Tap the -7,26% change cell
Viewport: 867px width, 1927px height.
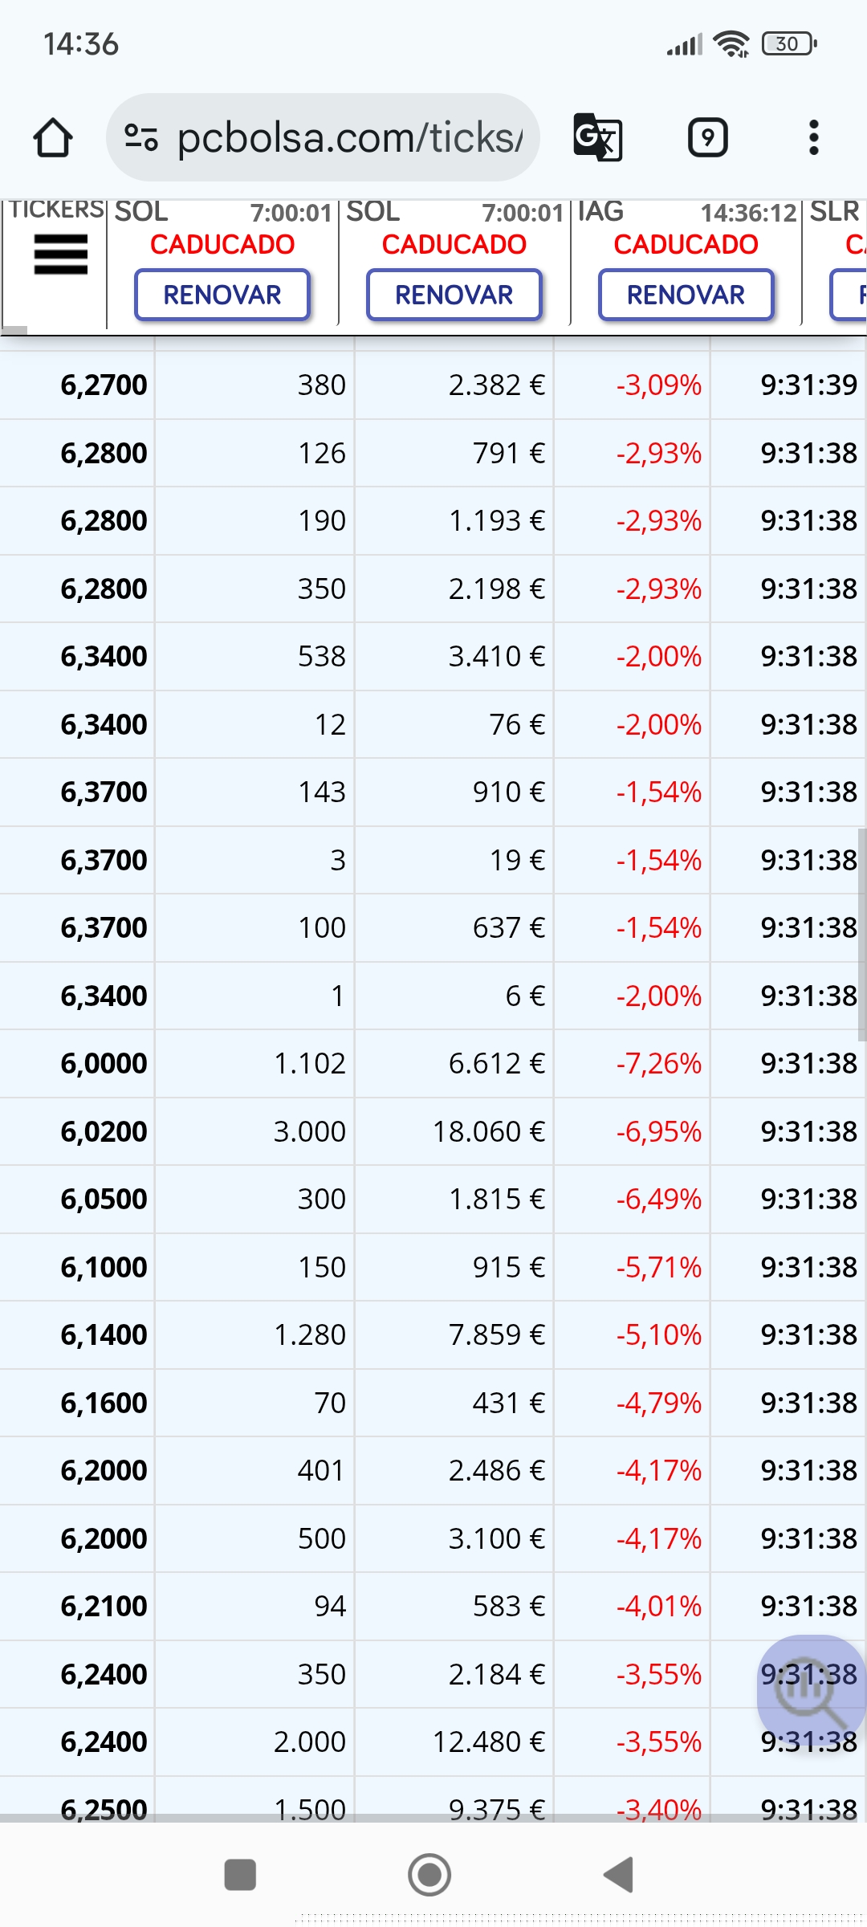[x=658, y=1063]
